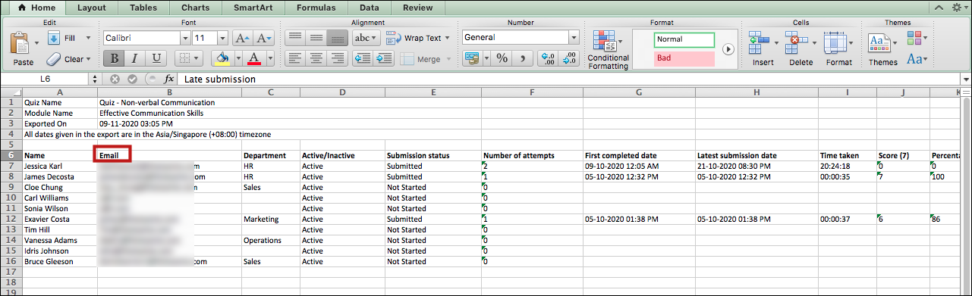Click the Delete cells icon

click(x=797, y=43)
